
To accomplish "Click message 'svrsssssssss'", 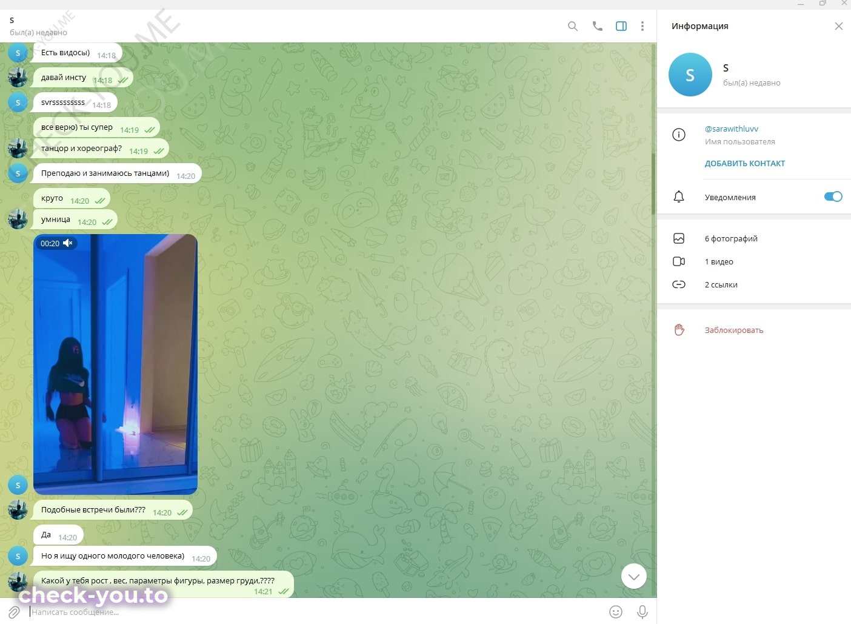I will [x=75, y=102].
